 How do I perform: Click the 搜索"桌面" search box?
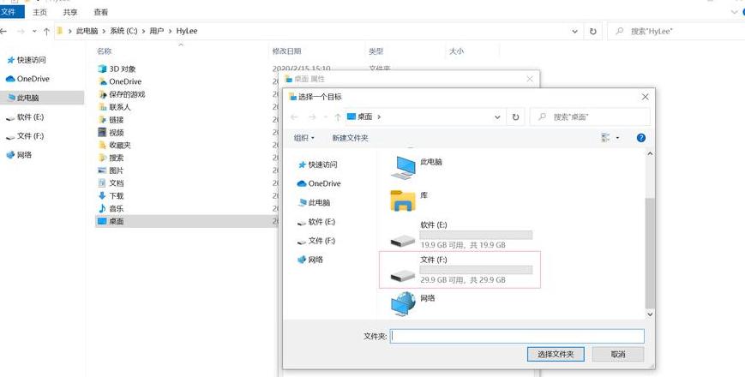coord(590,117)
